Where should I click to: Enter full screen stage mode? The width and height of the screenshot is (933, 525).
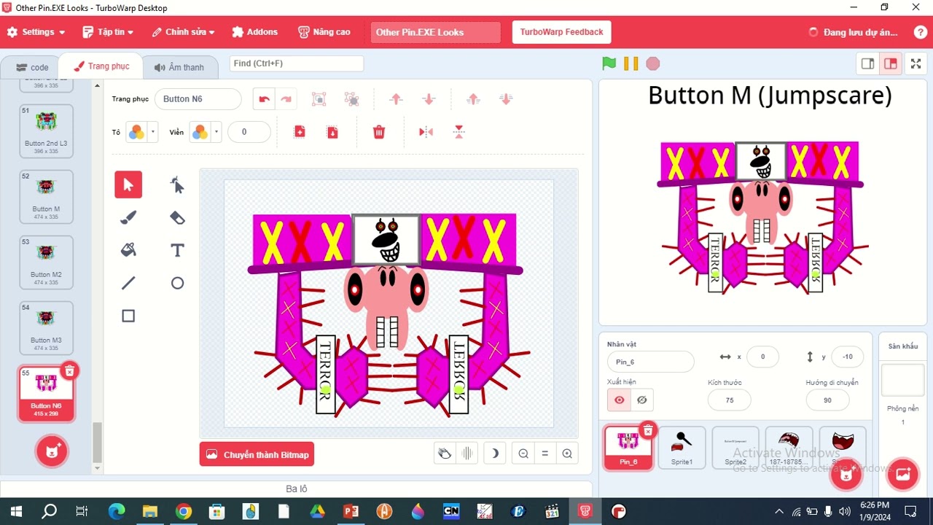tap(916, 63)
